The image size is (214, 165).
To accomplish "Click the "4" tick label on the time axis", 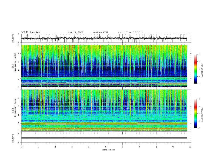I will [89, 147].
